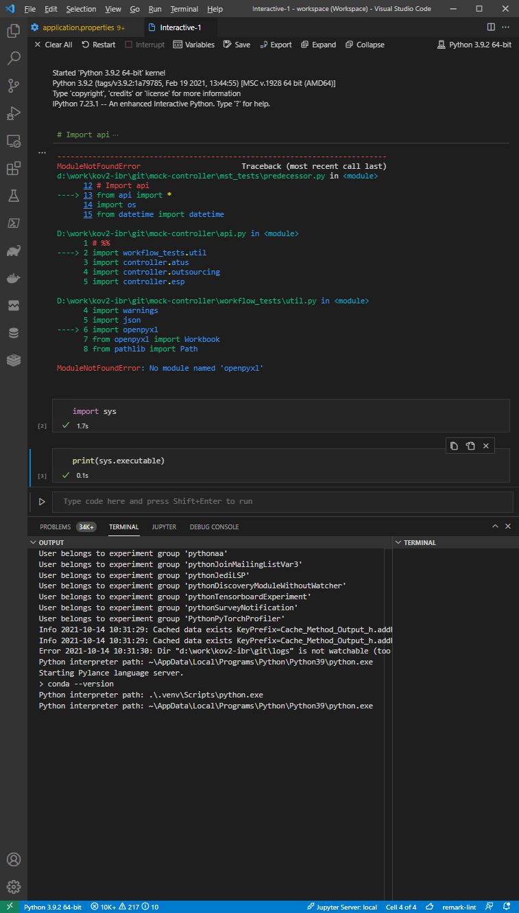This screenshot has width=519, height=913.
Task: Open the View menu
Action: (x=113, y=9)
